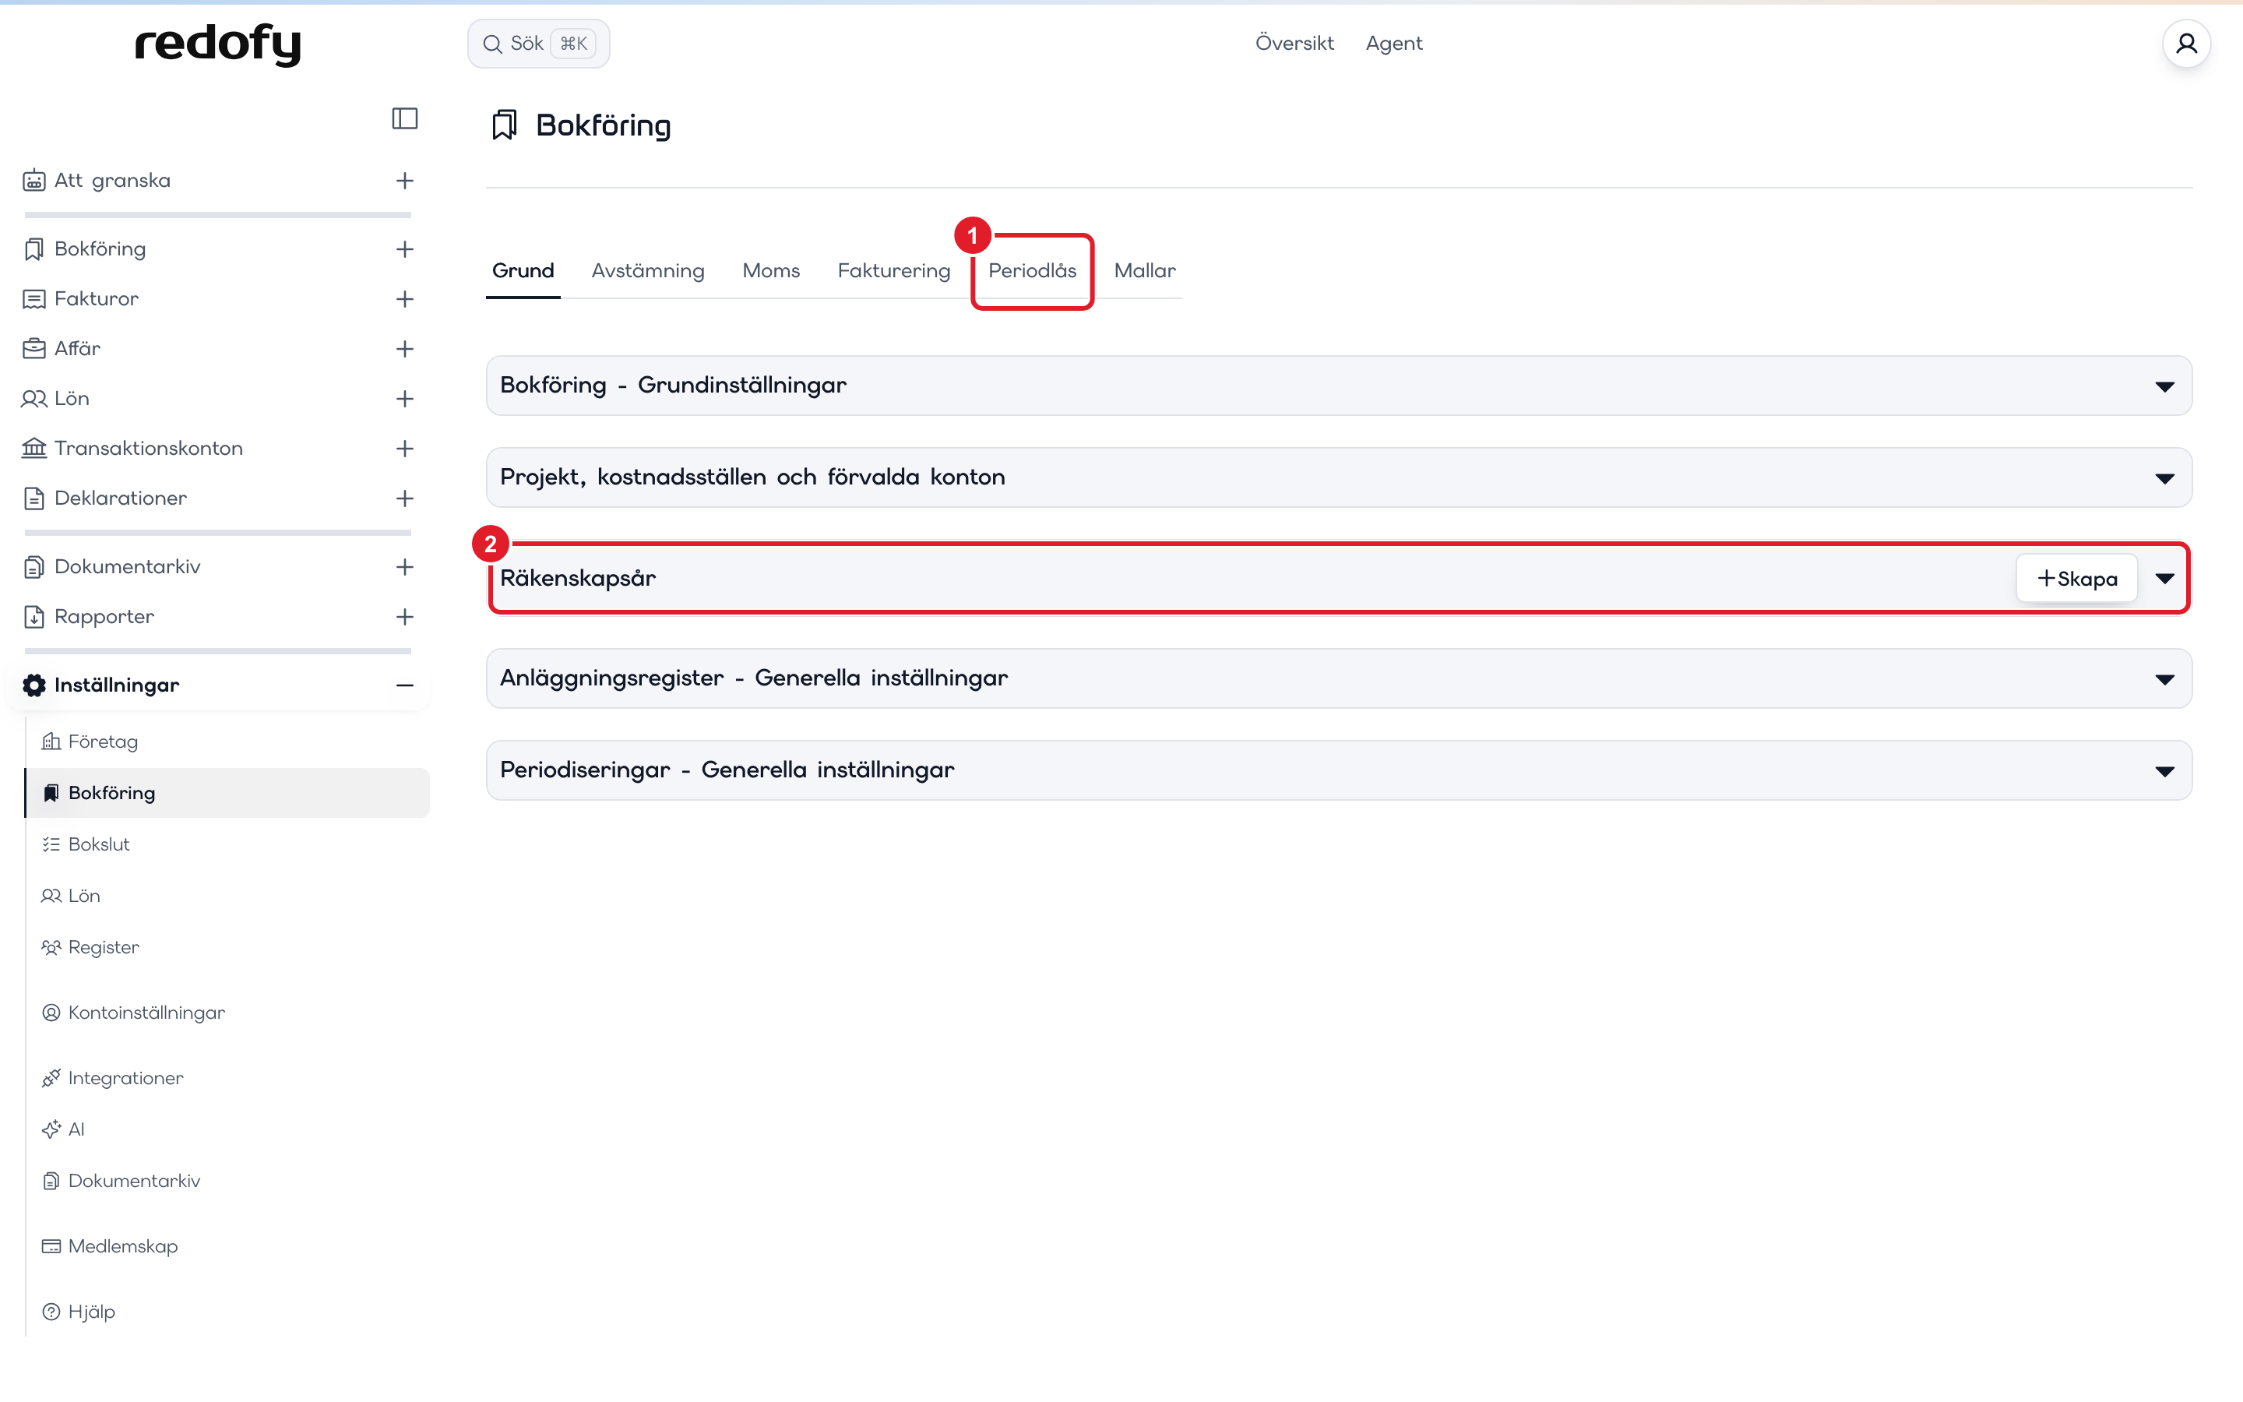This screenshot has width=2243, height=1402.
Task: Open Bokslut in the settings submenu
Action: [86, 844]
